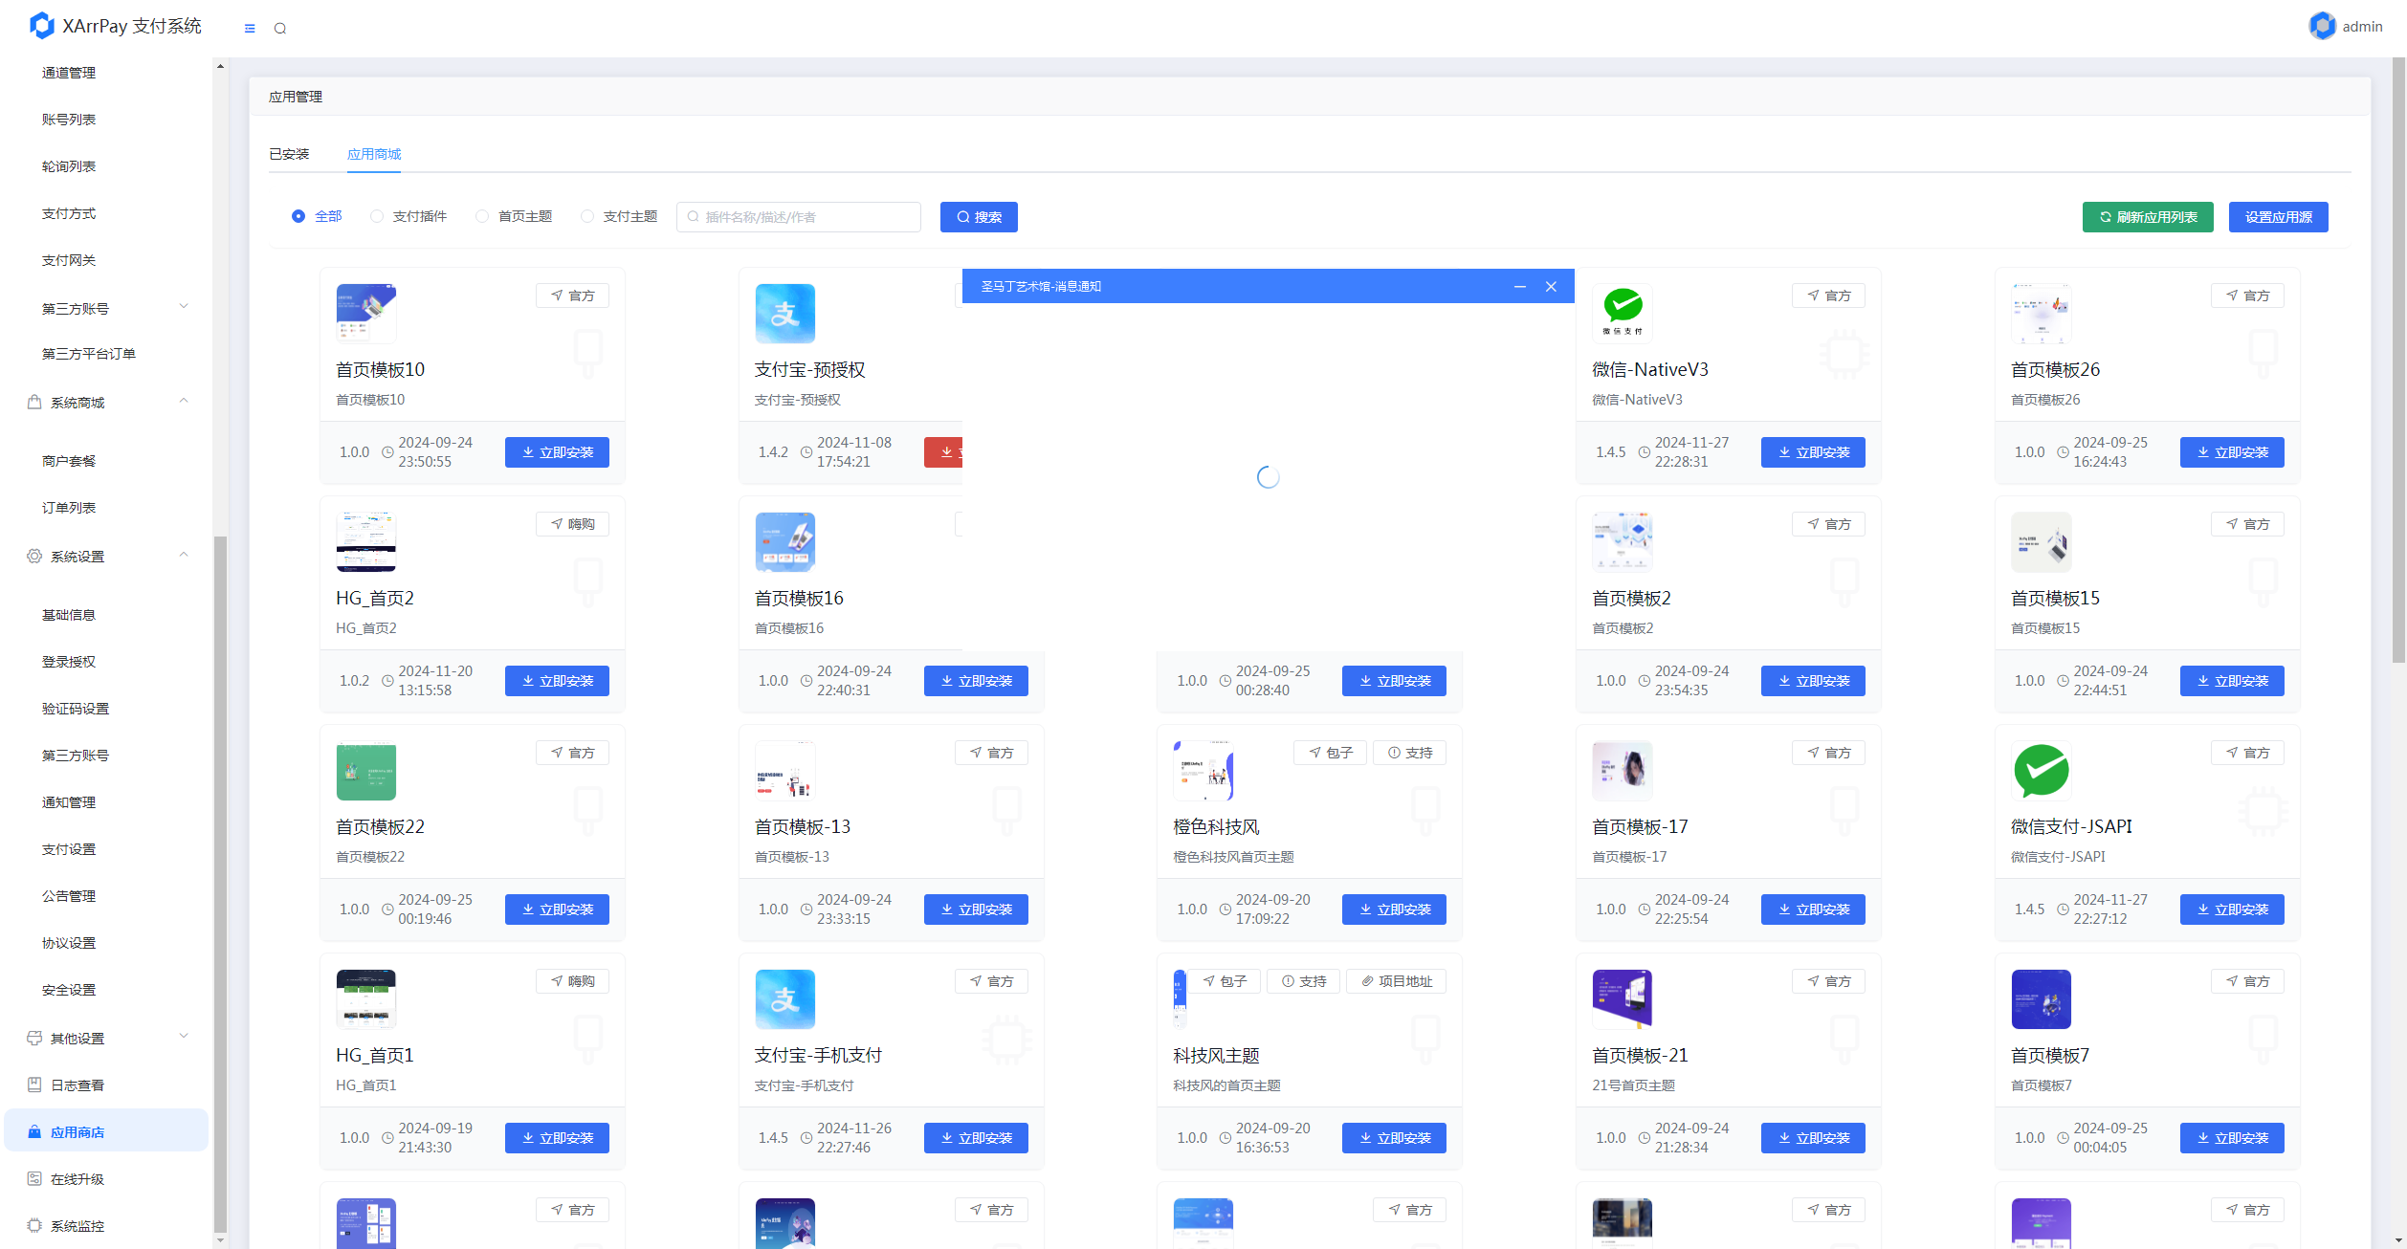Click the 支付宝-手机支付 Alipay icon
The image size is (2407, 1249).
coord(784,998)
